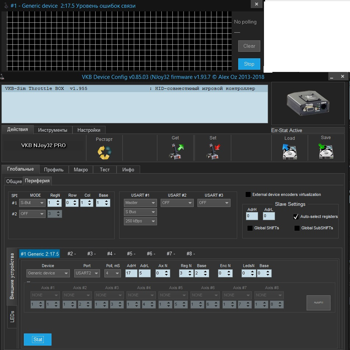This screenshot has height=350, width=350.
Task: Open the Глобальные tab
Action: (x=20, y=169)
